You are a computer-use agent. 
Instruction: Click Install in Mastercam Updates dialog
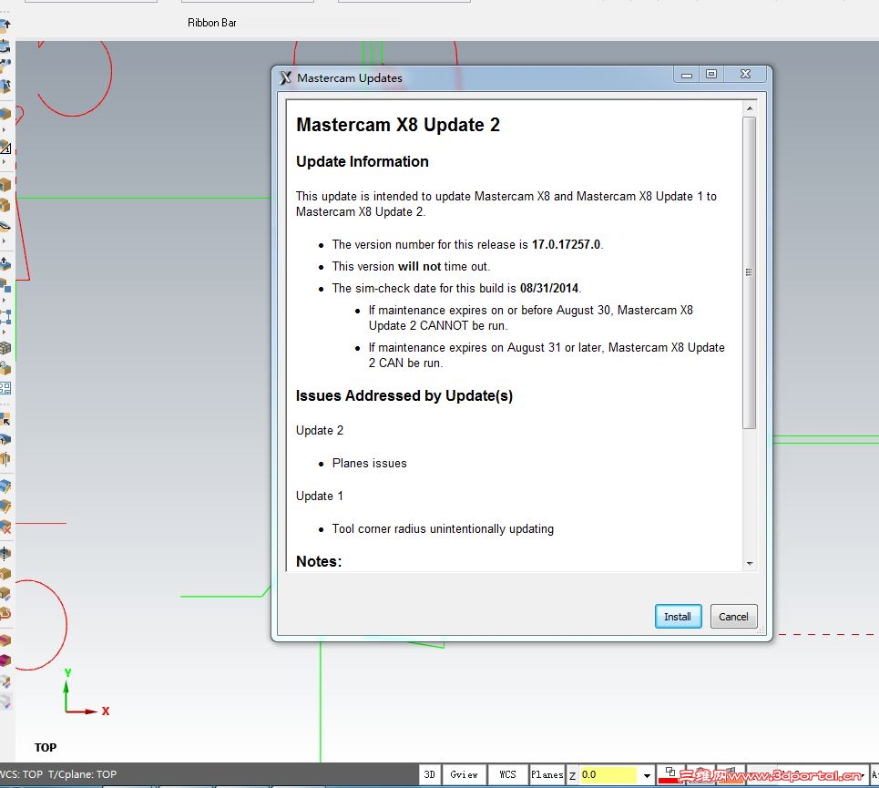click(678, 617)
